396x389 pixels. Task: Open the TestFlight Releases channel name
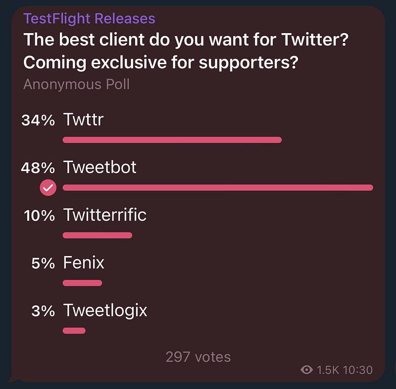90,18
